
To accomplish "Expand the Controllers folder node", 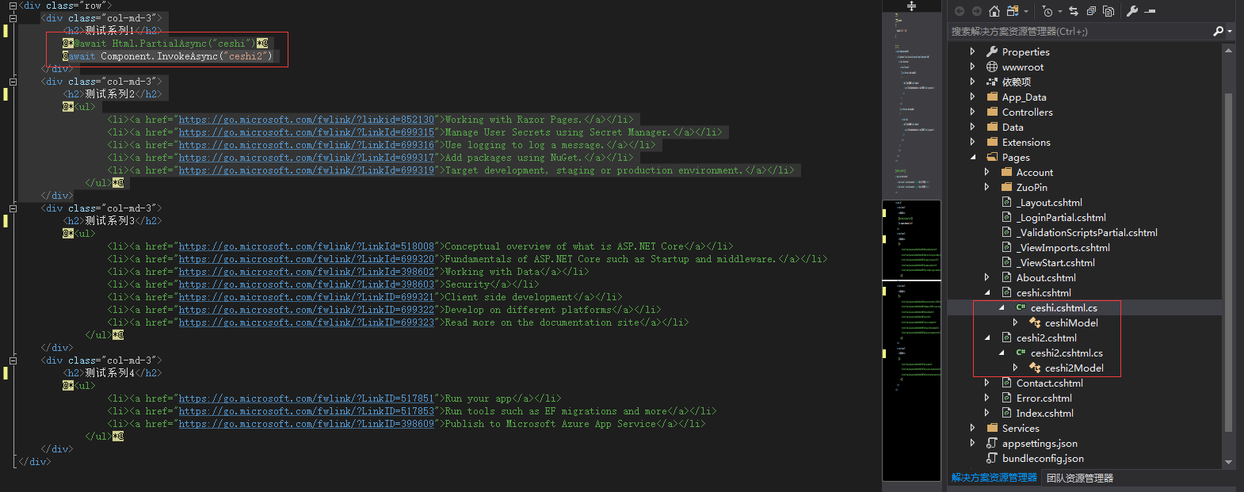I will (x=973, y=113).
